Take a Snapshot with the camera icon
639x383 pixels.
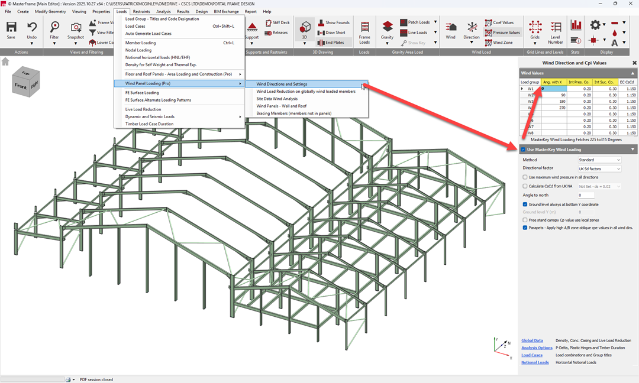pyautogui.click(x=76, y=27)
